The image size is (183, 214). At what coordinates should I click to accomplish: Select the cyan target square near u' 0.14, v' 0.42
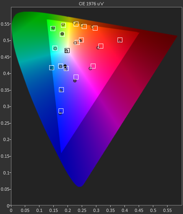tap(52, 68)
